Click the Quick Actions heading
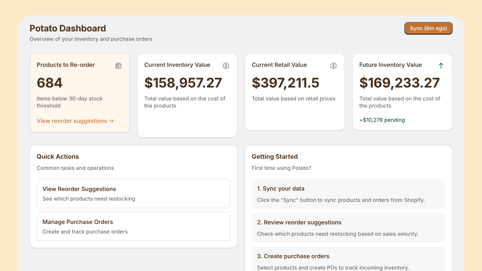This screenshot has height=271, width=482. click(58, 157)
